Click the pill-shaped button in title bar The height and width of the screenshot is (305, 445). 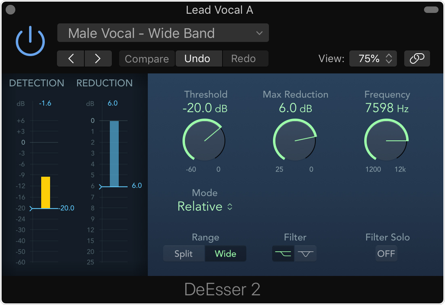click(431, 10)
